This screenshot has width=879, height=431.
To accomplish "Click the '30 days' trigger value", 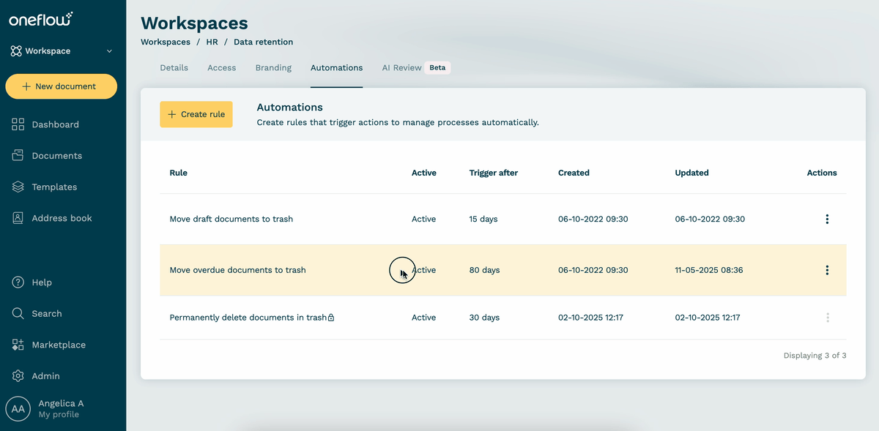I will (484, 318).
